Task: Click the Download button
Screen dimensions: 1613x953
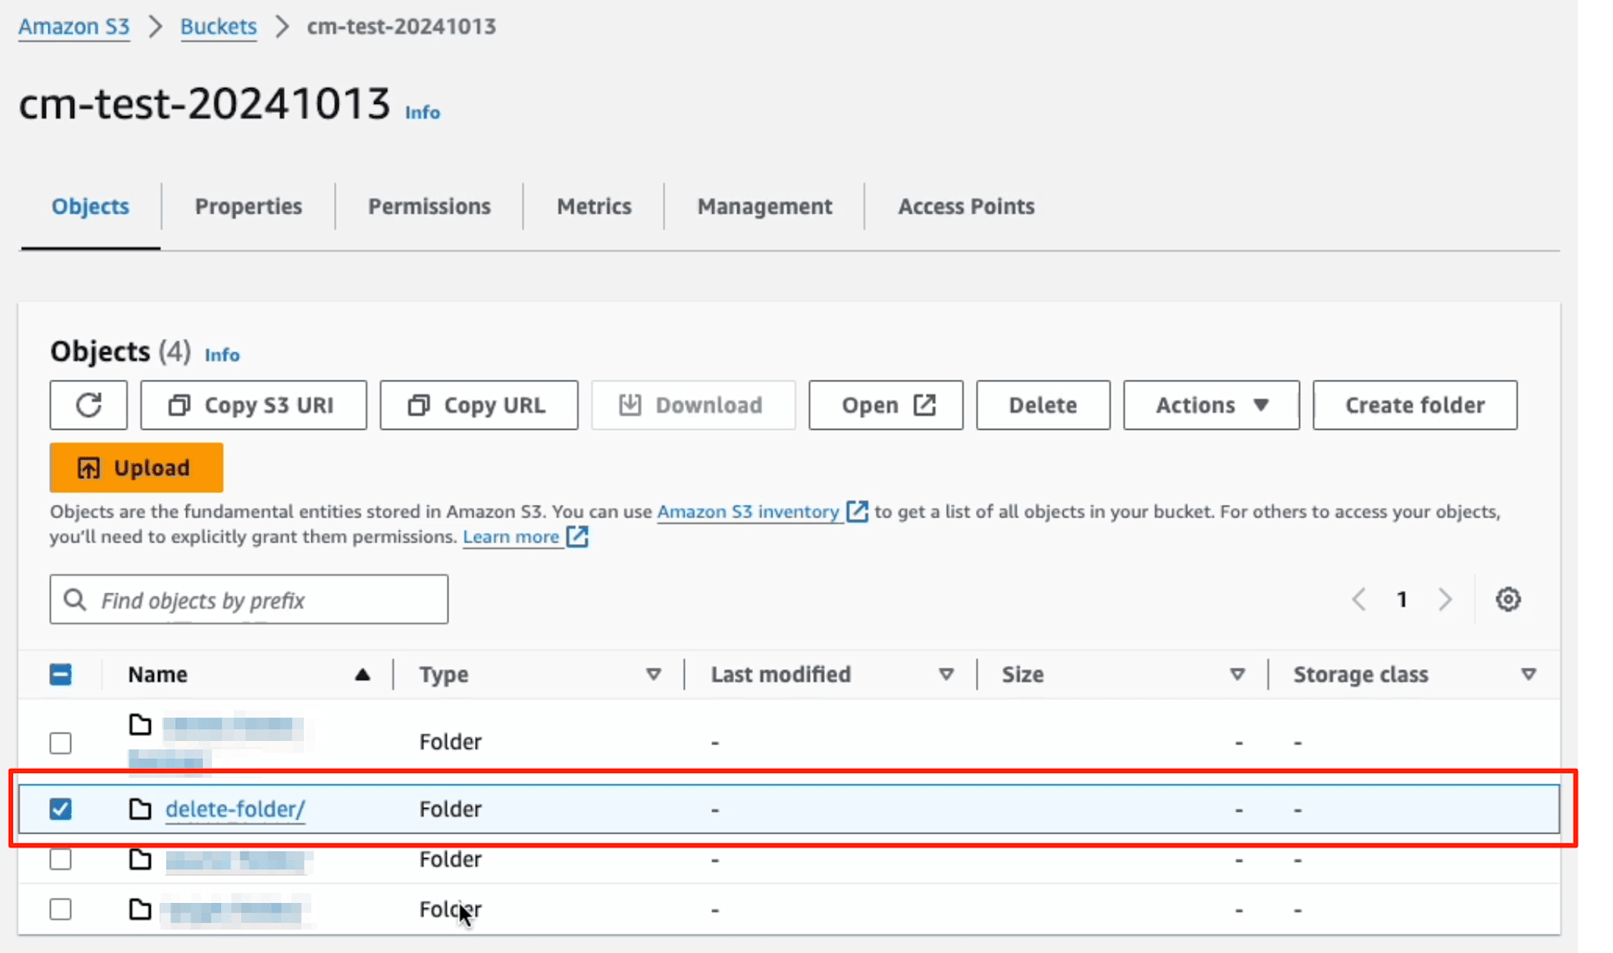Action: coord(693,405)
